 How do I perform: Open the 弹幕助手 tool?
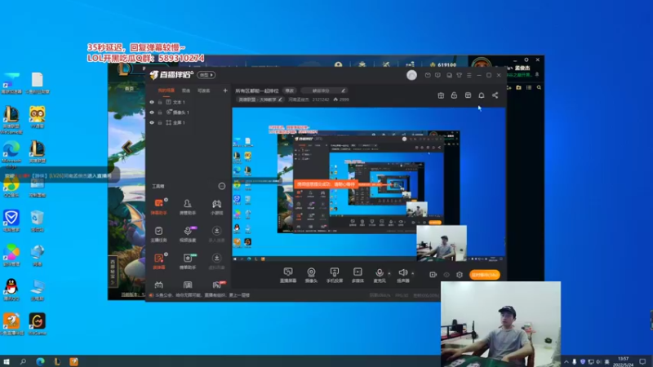coord(158,207)
